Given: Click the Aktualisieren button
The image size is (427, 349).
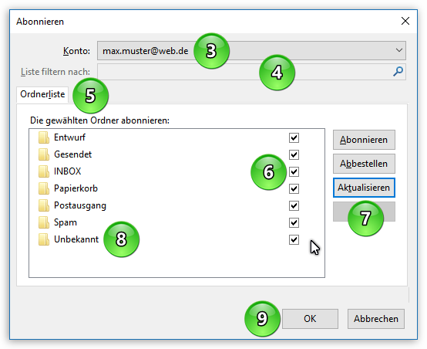Looking at the screenshot, I should click(364, 188).
